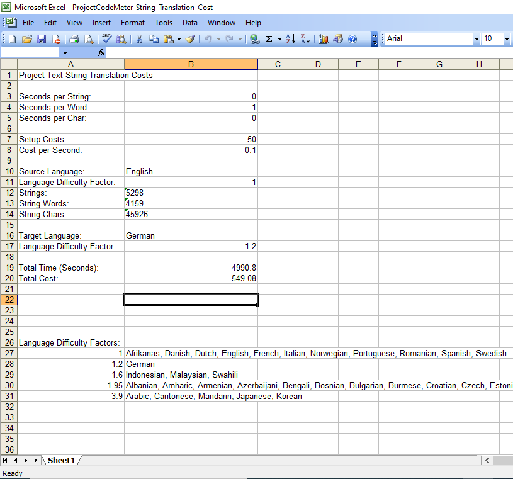
Task: Open the Arial font name dropdown
Action: 476,38
